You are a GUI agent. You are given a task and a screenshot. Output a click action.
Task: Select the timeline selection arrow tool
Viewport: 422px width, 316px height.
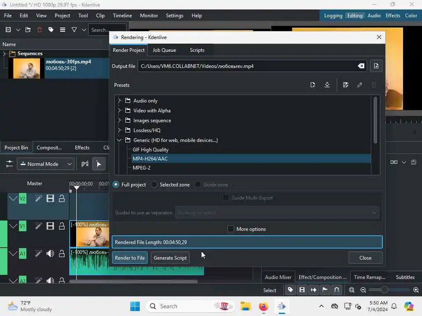coord(99,164)
